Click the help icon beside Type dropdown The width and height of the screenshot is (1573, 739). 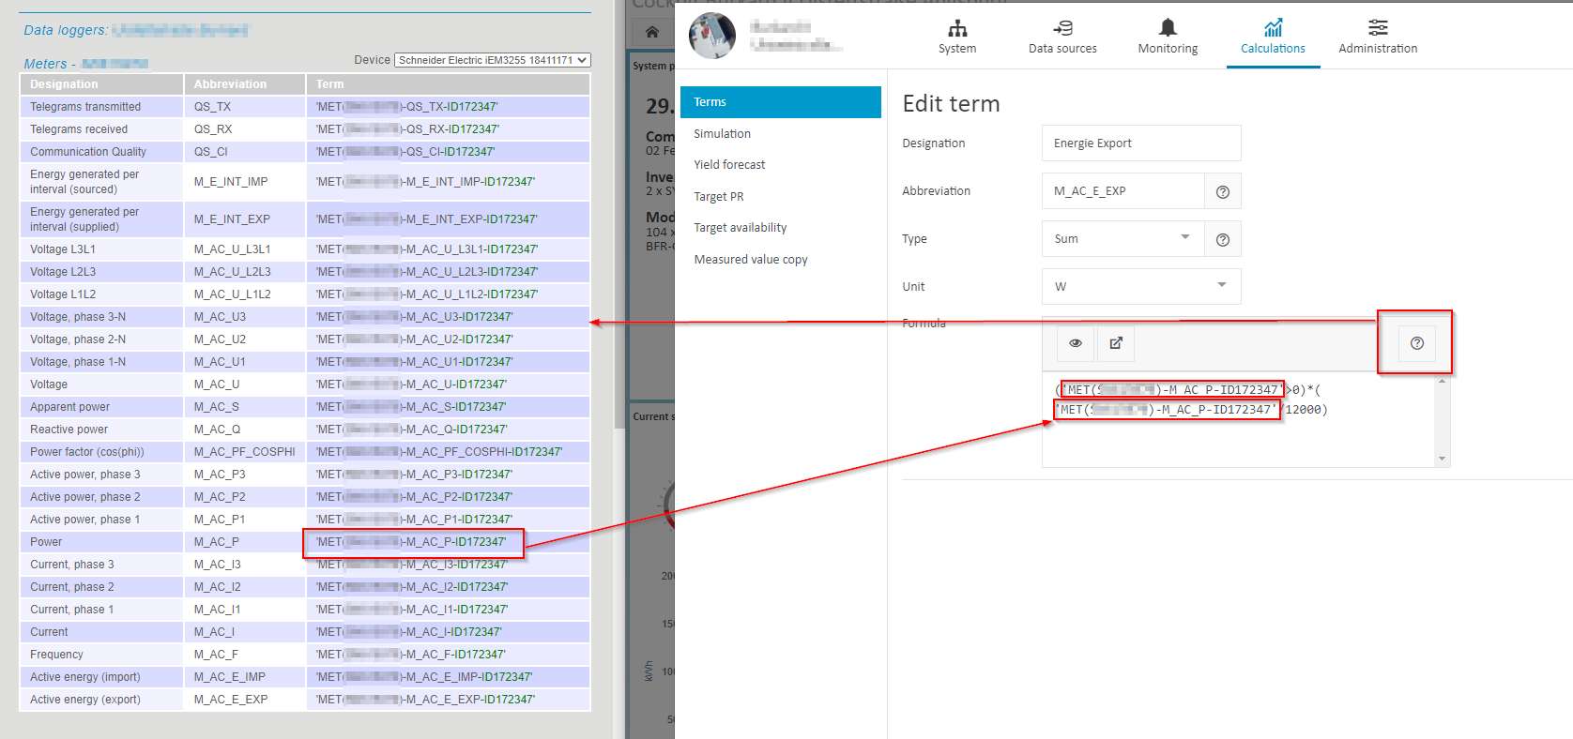coord(1223,239)
